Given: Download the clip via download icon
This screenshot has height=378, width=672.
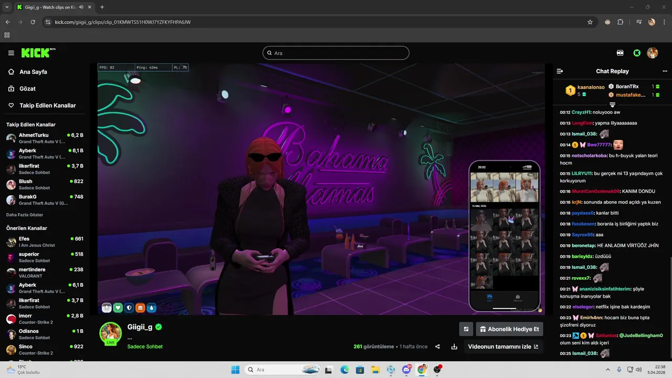Looking at the screenshot, I should click(x=454, y=346).
